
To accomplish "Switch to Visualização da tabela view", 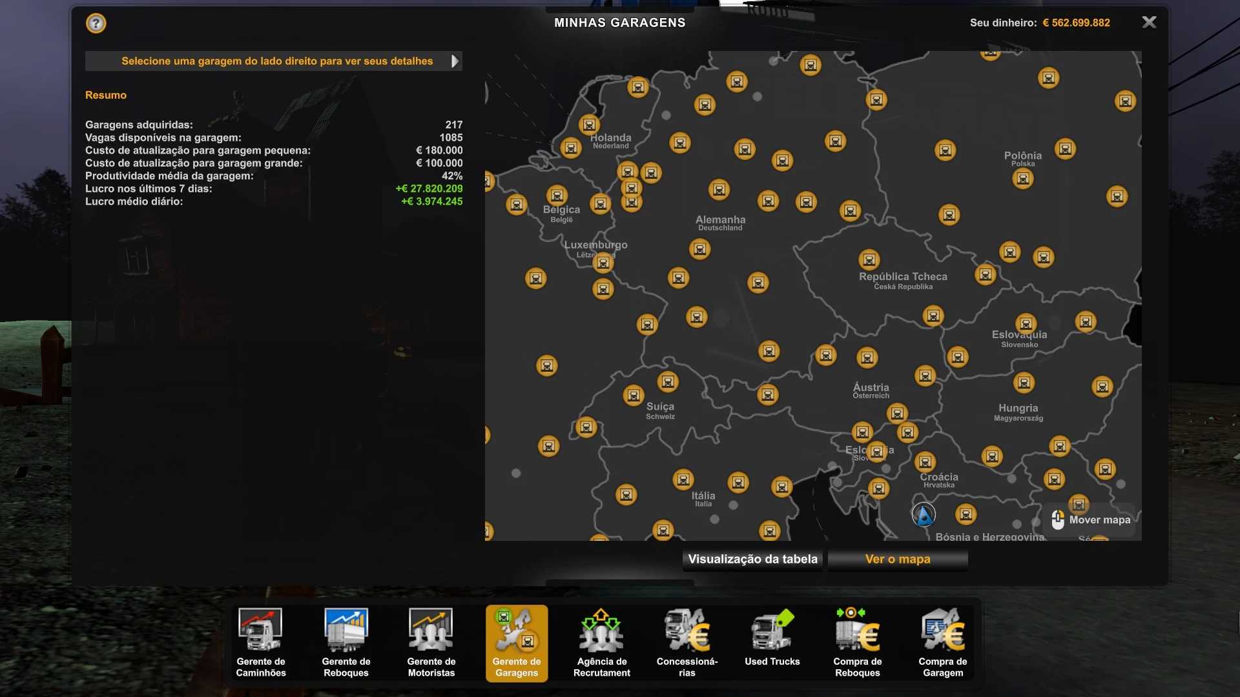I will pos(752,560).
